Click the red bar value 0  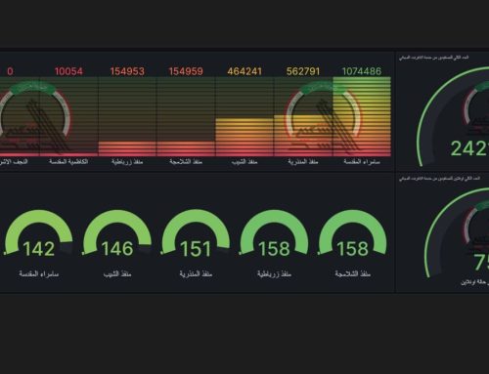click(10, 71)
